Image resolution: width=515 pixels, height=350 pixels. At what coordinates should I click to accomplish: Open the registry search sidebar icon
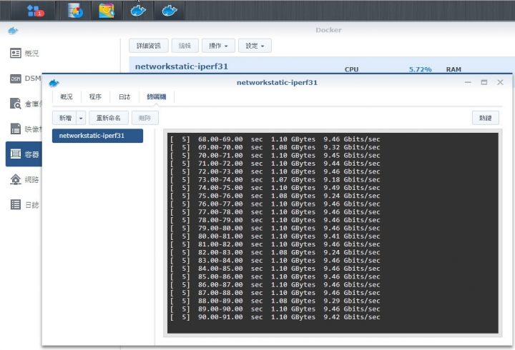[16, 104]
